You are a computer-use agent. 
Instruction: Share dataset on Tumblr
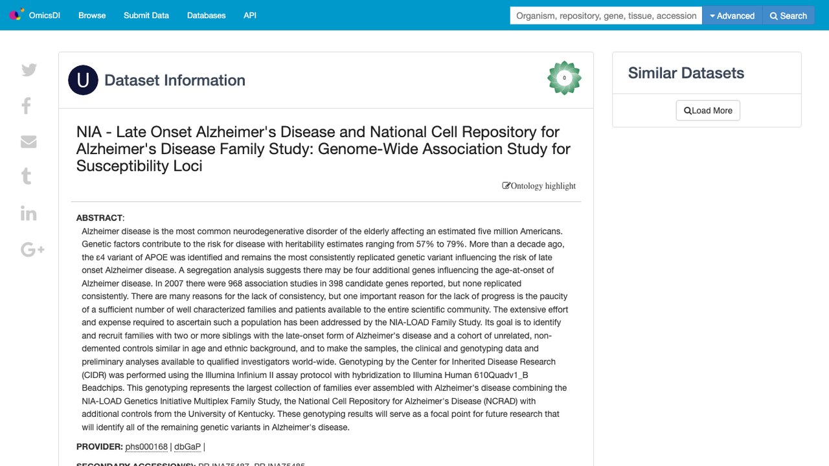(27, 176)
